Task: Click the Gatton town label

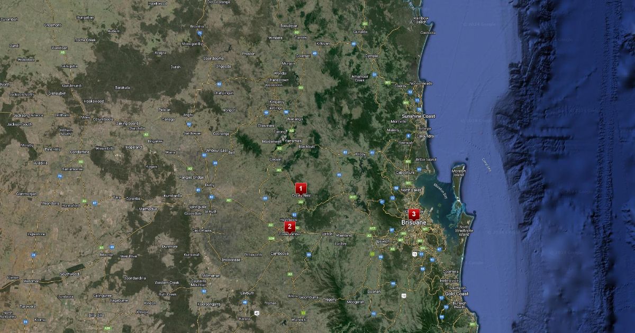Action: click(326, 234)
